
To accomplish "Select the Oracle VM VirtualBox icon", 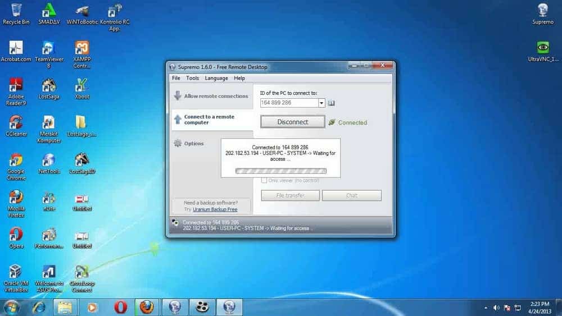I will 16,278.
